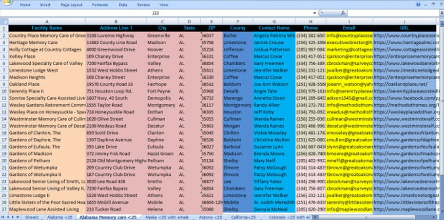This screenshot has width=444, height=220.
Task: Select column E header
Action: 211,21
